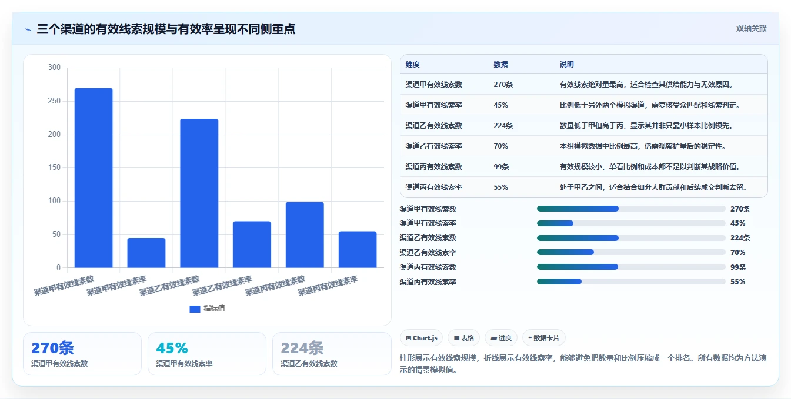
Task: Click the chart bar for 渠道丙有效线索率
Action: (358, 250)
